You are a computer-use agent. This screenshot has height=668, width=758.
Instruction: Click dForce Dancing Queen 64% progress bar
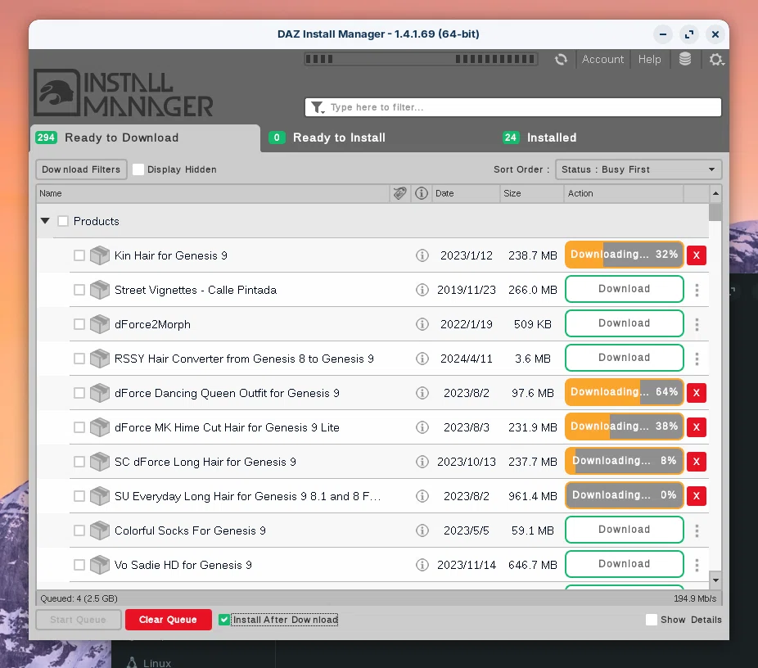[624, 392]
